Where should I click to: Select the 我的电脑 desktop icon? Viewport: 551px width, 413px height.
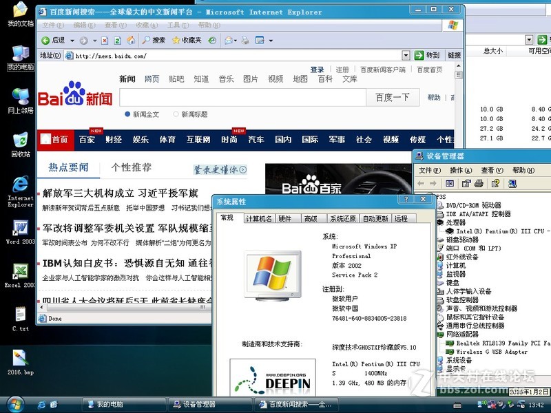tap(21, 58)
